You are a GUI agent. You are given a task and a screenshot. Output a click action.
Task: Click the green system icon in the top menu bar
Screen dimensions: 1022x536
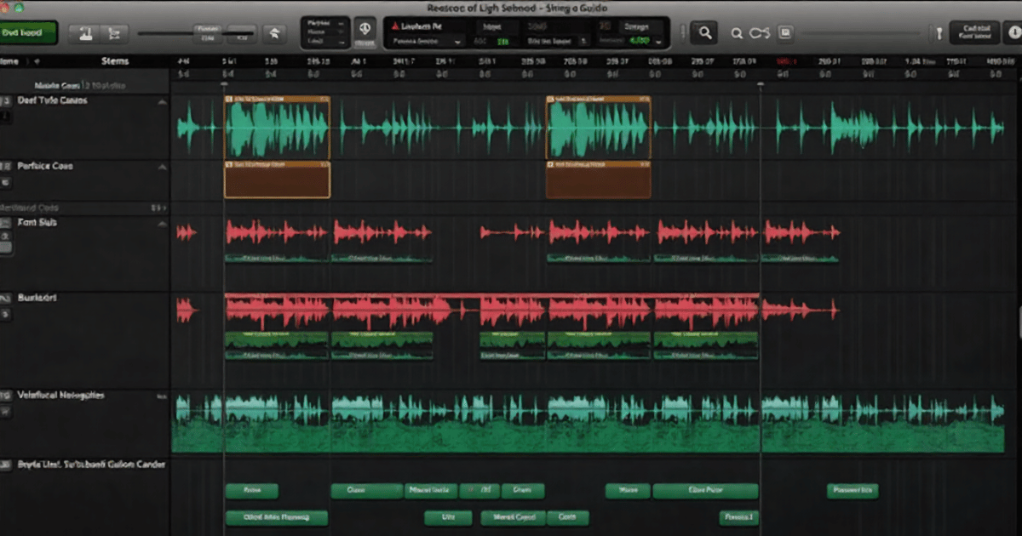pyautogui.click(x=19, y=8)
